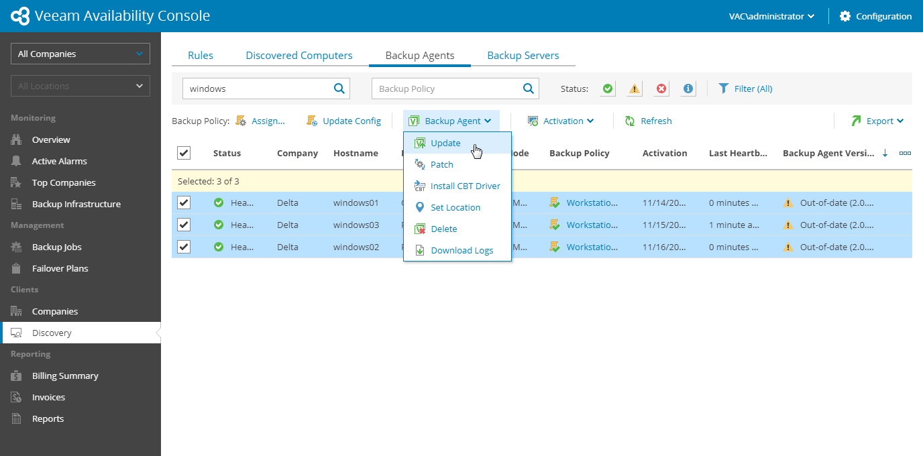
Task: Click the search magnifier in hostname field
Action: coord(340,88)
